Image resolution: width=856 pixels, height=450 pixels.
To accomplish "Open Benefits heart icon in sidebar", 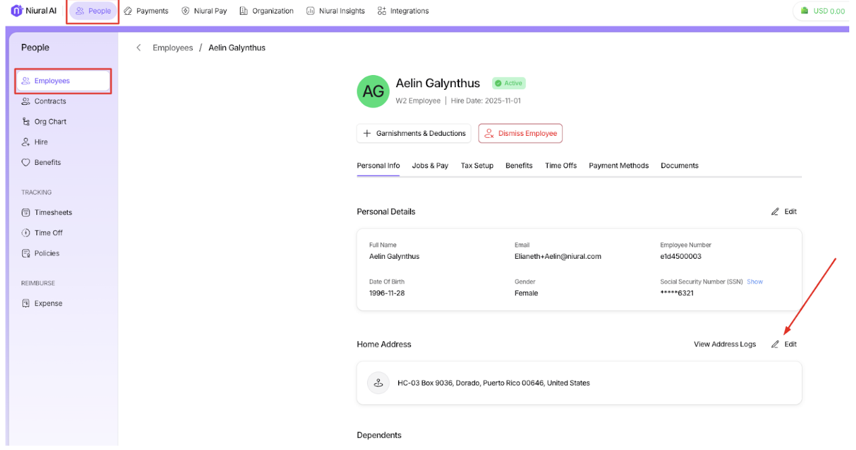I will tap(26, 162).
